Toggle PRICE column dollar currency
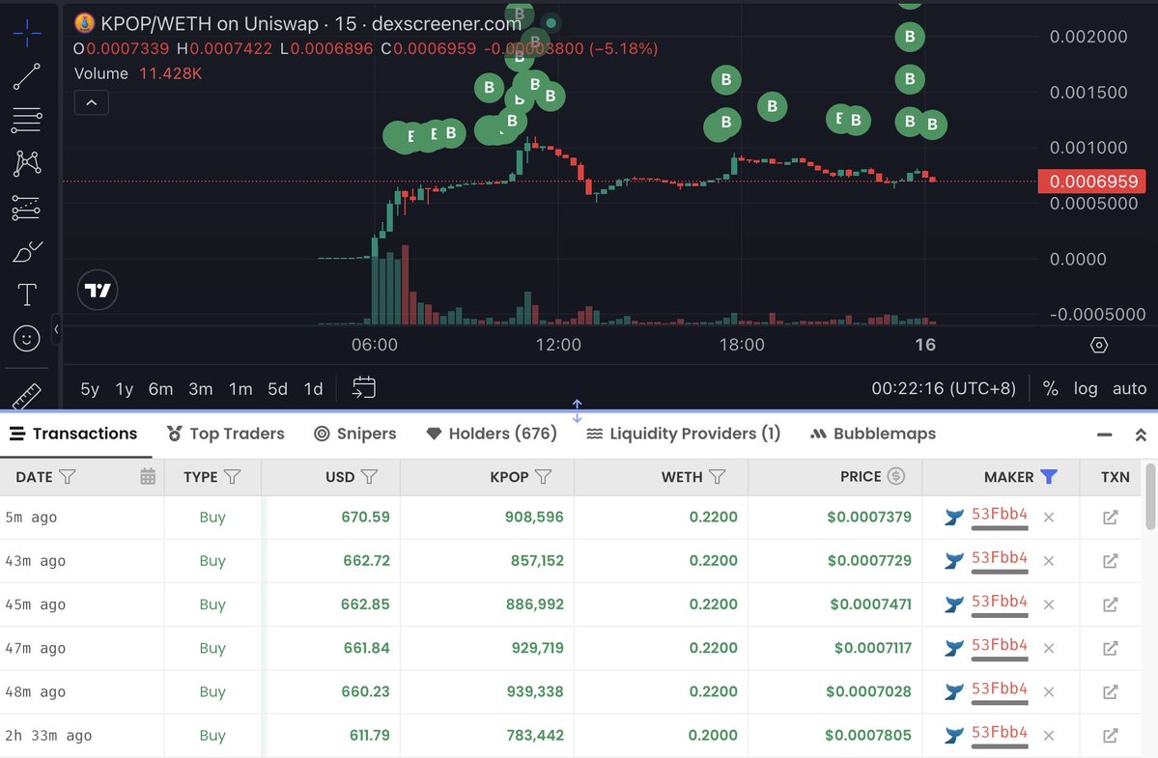 896,476
